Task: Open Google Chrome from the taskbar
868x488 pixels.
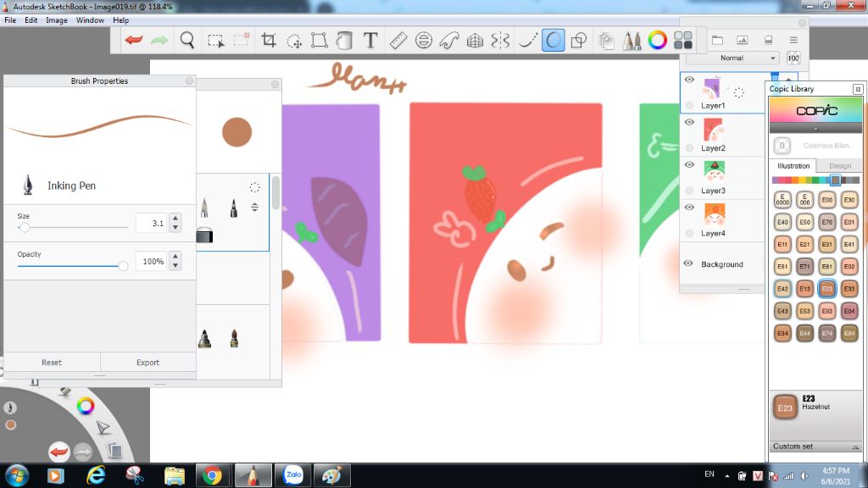Action: click(x=212, y=475)
